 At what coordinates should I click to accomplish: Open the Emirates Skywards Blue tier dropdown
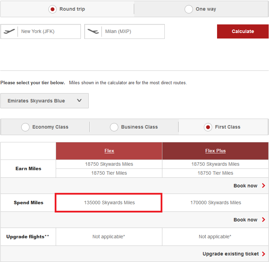(45, 101)
